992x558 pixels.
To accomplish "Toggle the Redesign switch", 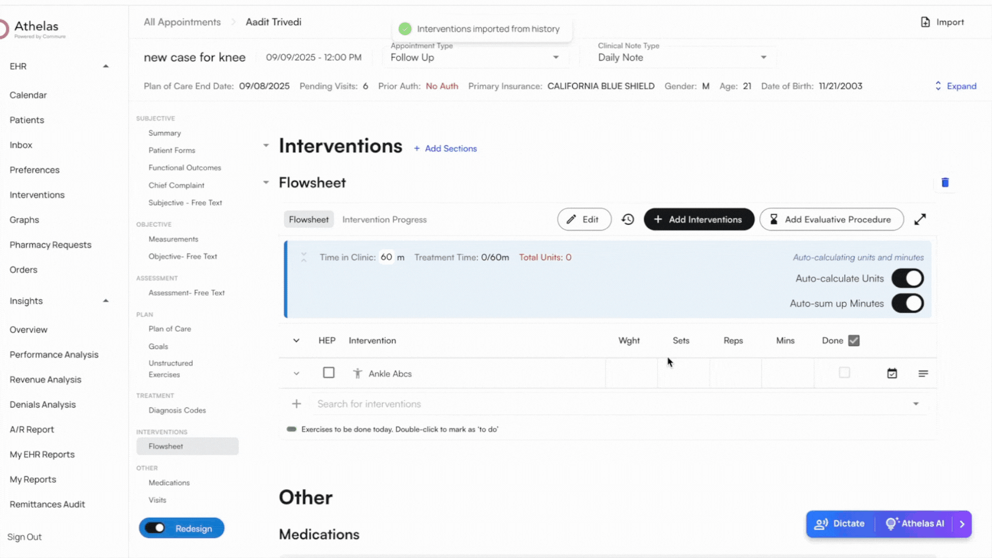I will 155,528.
